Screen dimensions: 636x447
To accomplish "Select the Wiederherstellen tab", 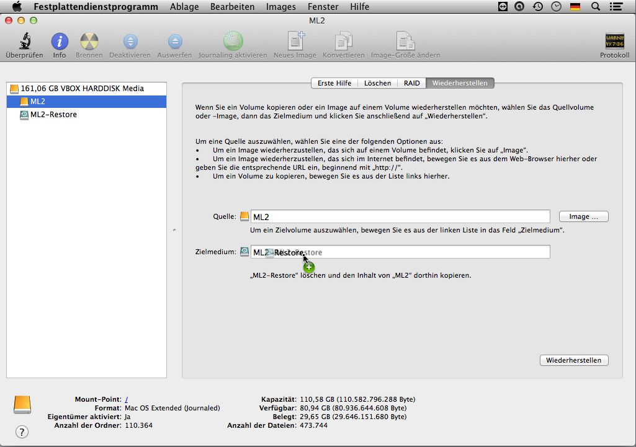I will click(x=460, y=83).
